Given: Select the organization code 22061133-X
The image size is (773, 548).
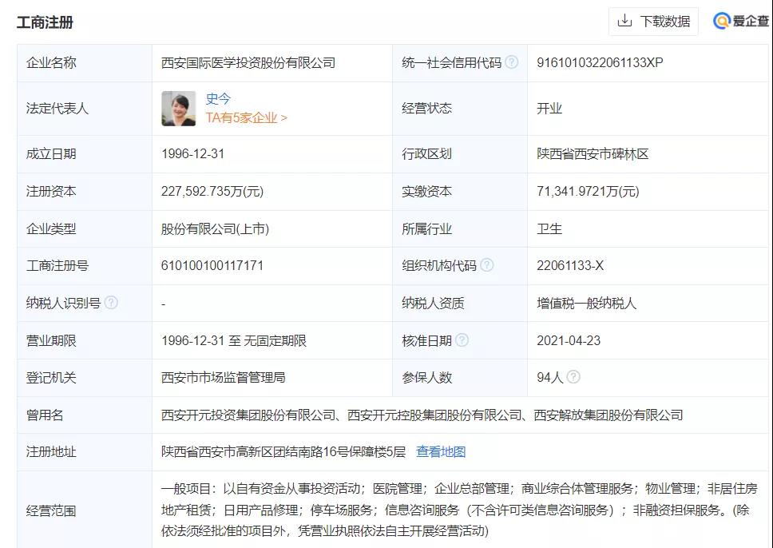Looking at the screenshot, I should pos(570,265).
